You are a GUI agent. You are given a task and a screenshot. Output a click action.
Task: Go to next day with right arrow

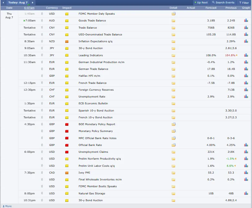click(33, 2)
